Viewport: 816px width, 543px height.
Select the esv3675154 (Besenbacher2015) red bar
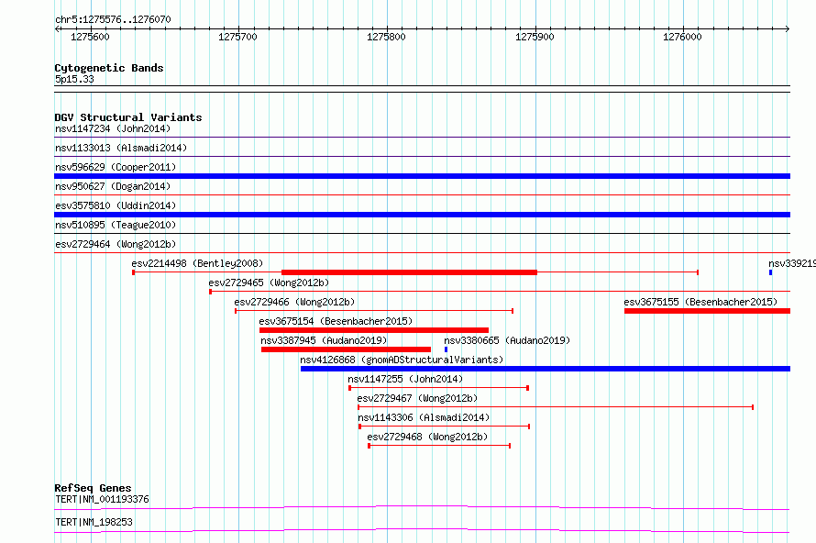pos(374,330)
